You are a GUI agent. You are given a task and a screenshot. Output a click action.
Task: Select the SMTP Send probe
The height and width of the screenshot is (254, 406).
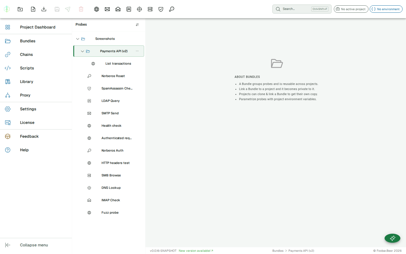[x=109, y=113]
